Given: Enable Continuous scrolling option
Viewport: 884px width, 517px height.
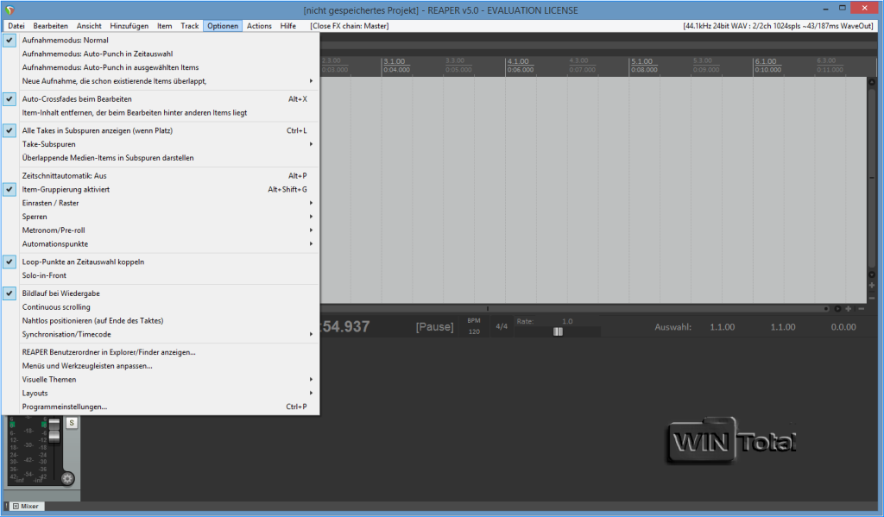Looking at the screenshot, I should click(x=161, y=306).
